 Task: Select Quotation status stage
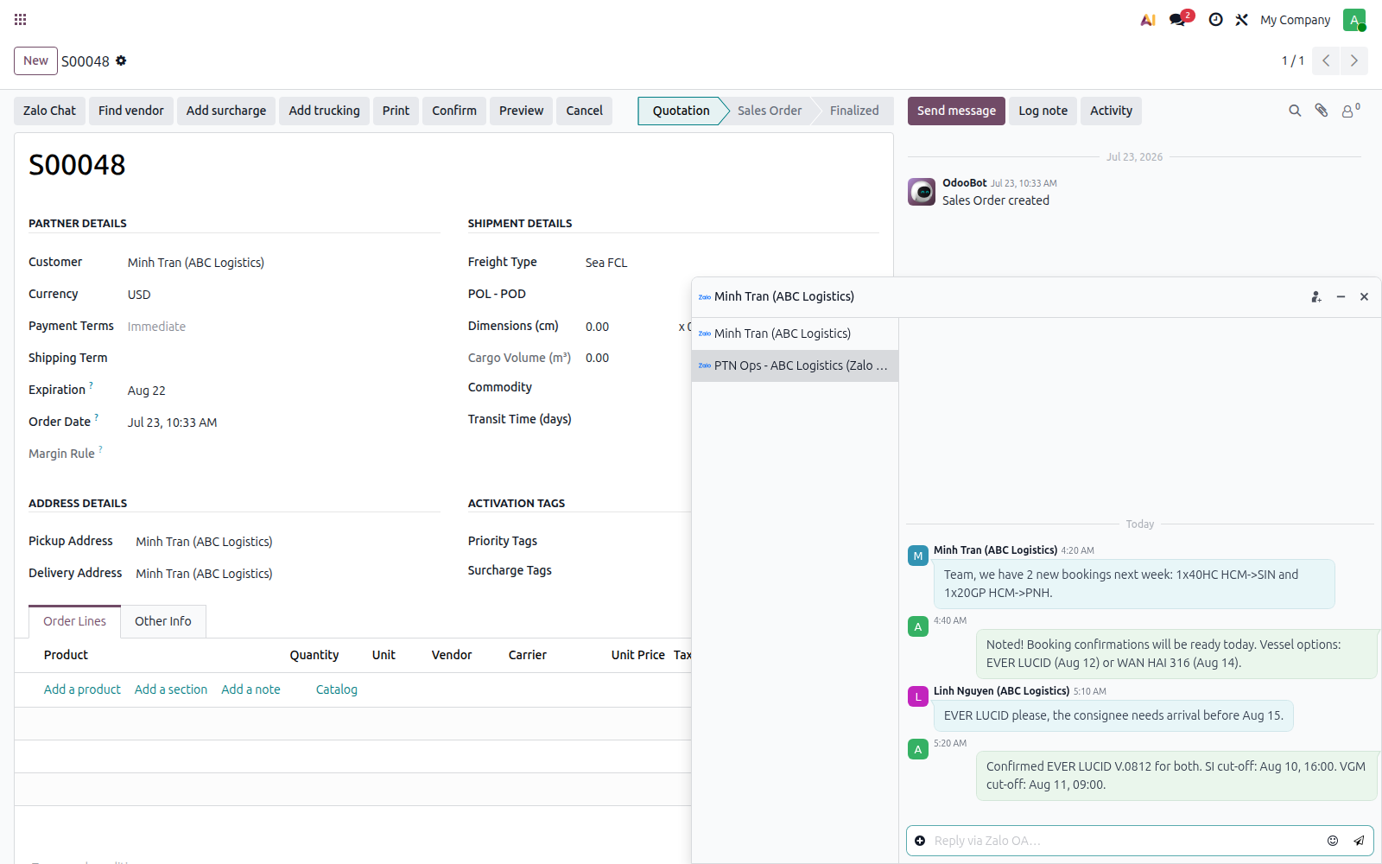coord(681,111)
